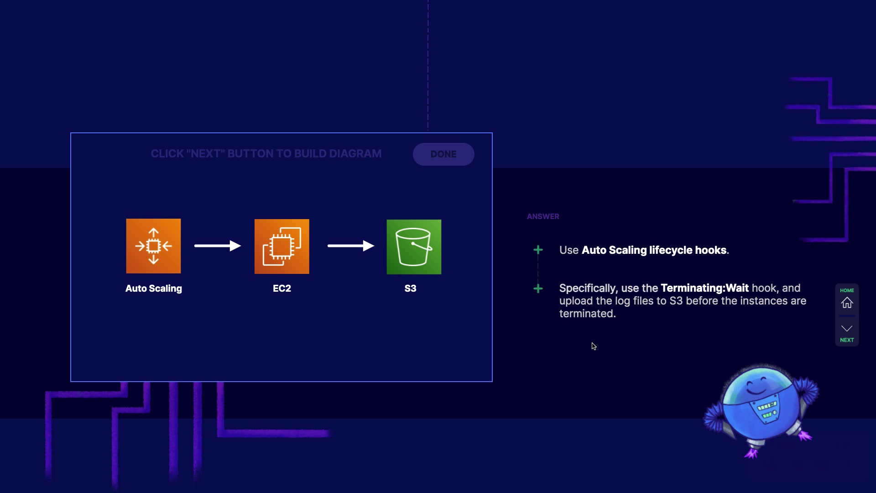
Task: Click 'Auto Scaling lifecycle hooks' bold text
Action: [x=654, y=250]
